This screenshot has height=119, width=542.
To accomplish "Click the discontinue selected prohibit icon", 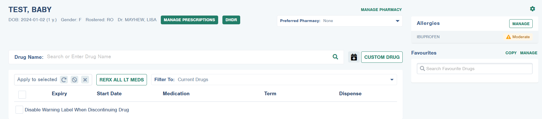I will [74, 80].
